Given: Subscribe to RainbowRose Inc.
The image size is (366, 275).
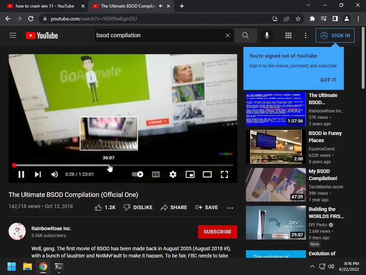Looking at the screenshot, I should coord(218,232).
